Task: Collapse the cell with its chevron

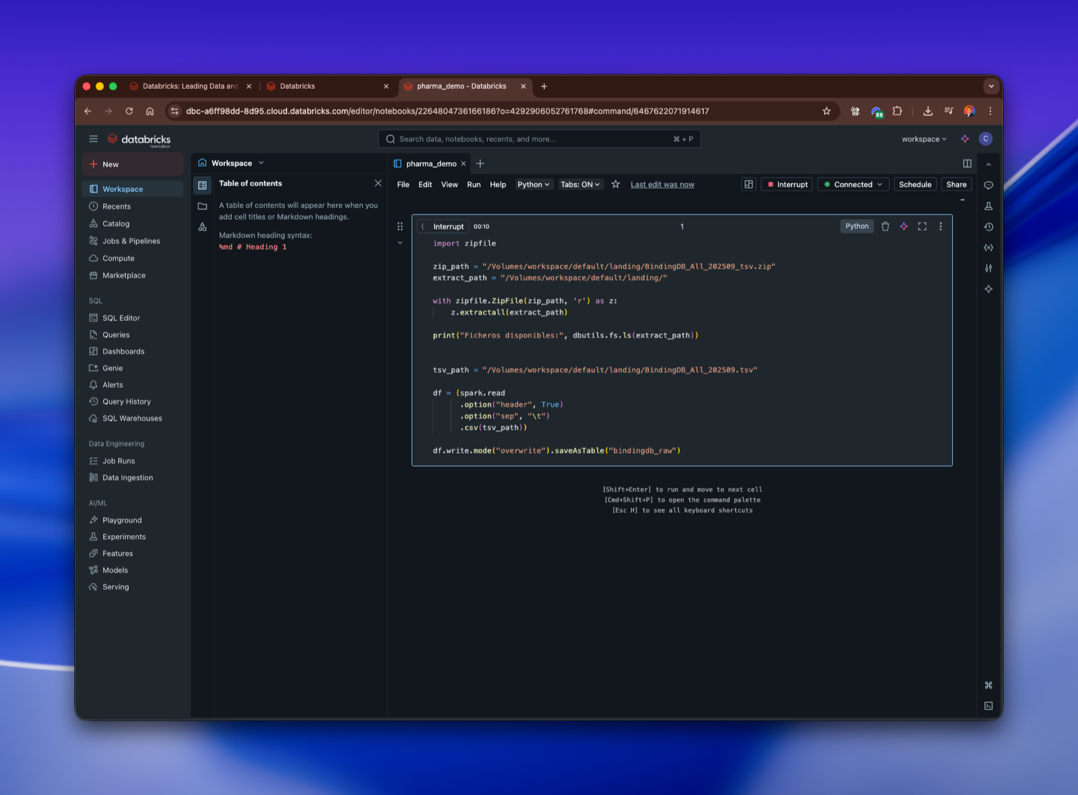Action: point(400,242)
